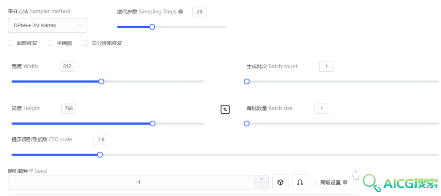Click the Batch count value field
This screenshot has width=441, height=196.
327,66
